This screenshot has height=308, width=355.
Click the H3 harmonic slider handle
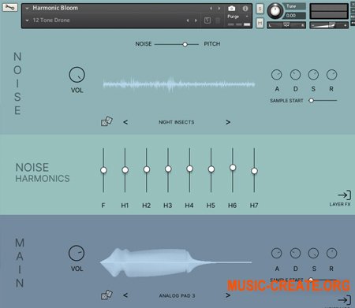click(168, 169)
